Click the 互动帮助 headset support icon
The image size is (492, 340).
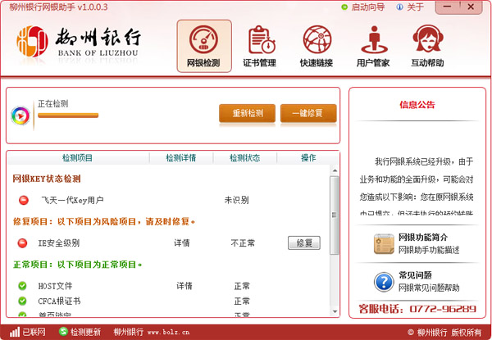click(x=427, y=46)
